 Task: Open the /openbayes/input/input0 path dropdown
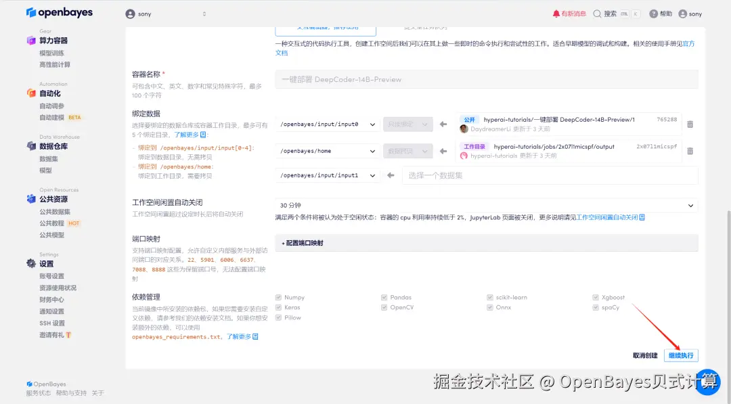(x=328, y=125)
